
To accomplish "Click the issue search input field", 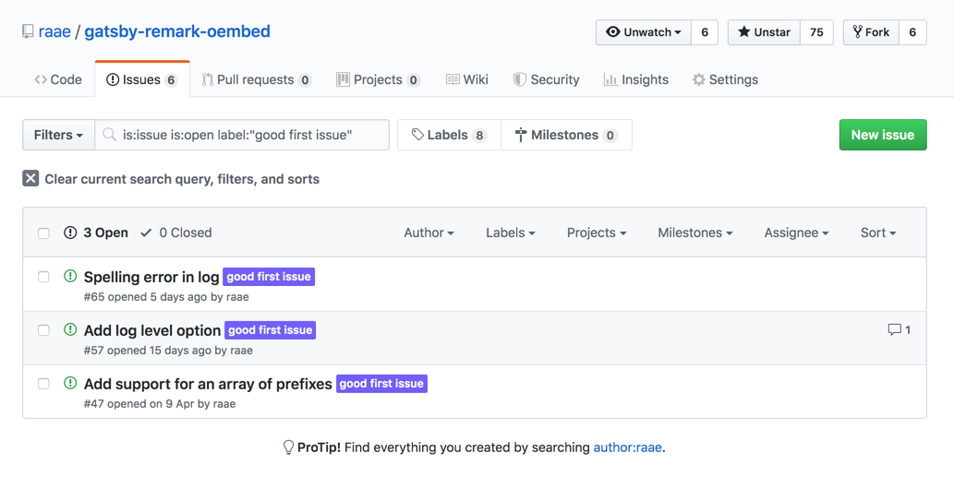I will pyautogui.click(x=242, y=135).
